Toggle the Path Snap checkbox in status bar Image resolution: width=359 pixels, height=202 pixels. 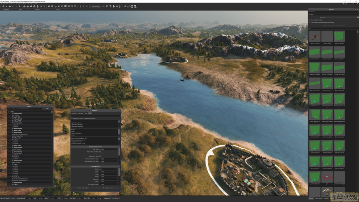(x=119, y=198)
